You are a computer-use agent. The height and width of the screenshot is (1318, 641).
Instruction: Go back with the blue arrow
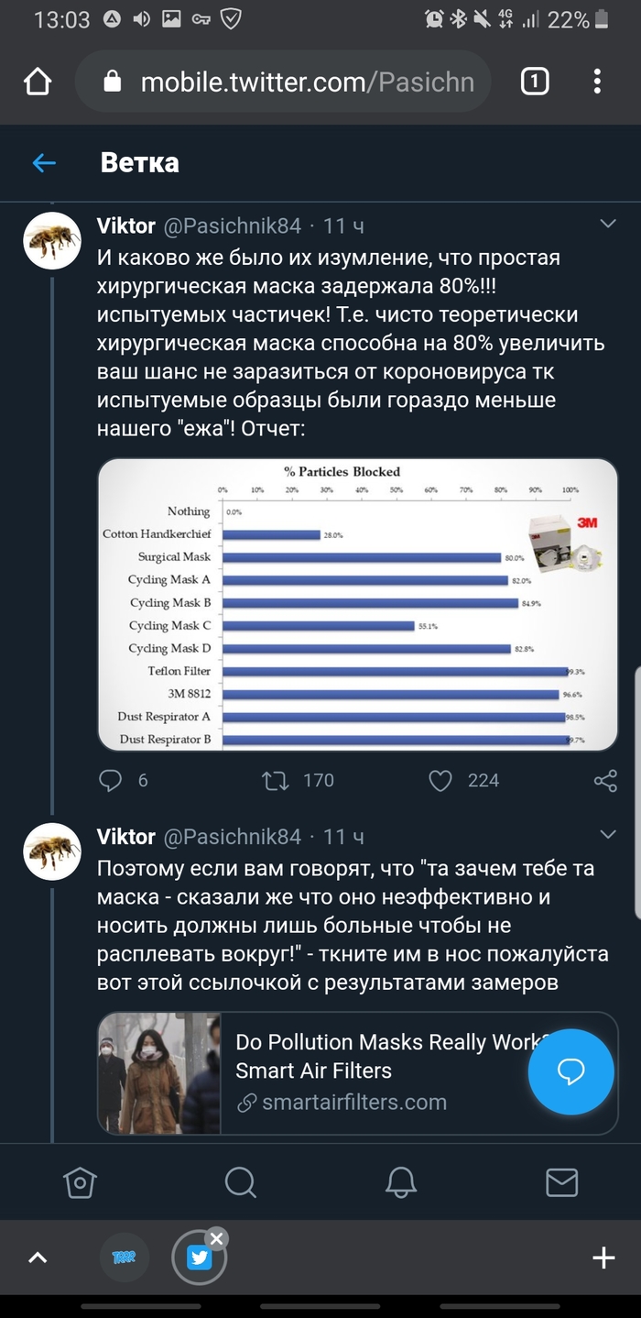point(44,163)
